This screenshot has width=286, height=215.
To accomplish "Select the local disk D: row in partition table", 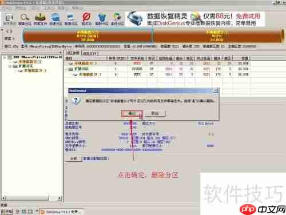I will [157, 75].
